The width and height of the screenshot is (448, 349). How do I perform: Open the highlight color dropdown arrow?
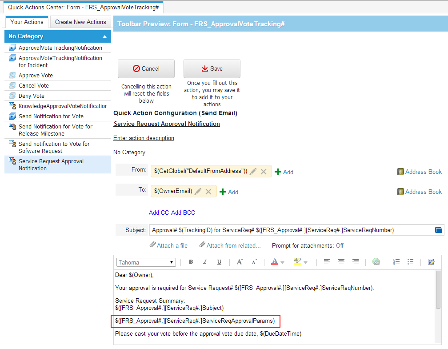click(305, 263)
